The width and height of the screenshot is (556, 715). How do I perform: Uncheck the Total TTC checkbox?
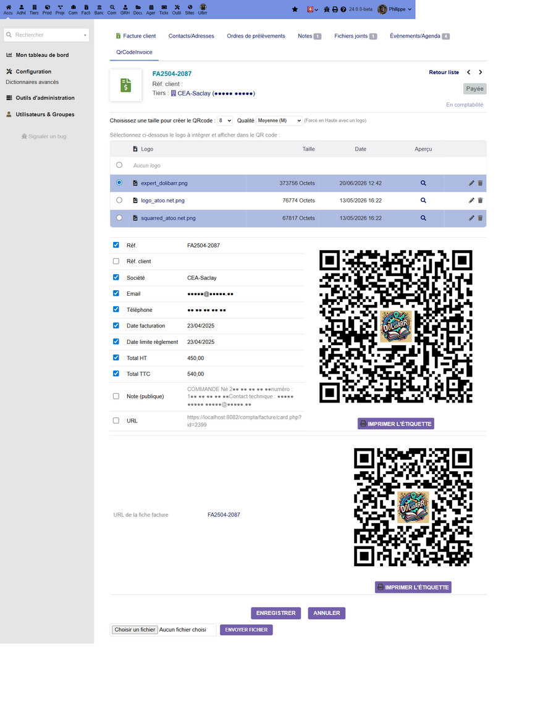tap(116, 374)
